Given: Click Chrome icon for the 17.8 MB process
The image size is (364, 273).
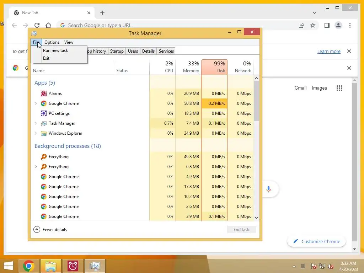Looking at the screenshot, I should tap(43, 187).
